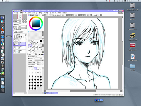Screen dimensions: 141x106
Task: Select the hand pan tool
Action: (35, 43)
